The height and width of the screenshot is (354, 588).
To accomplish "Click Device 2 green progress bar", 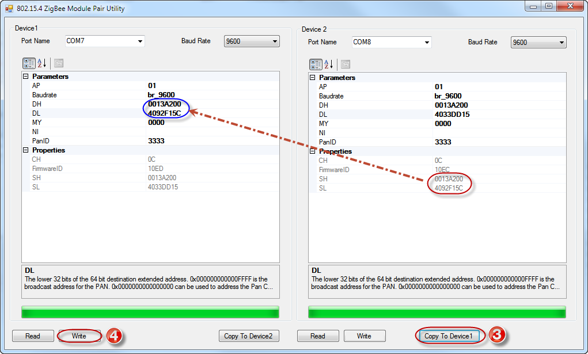I will (437, 312).
